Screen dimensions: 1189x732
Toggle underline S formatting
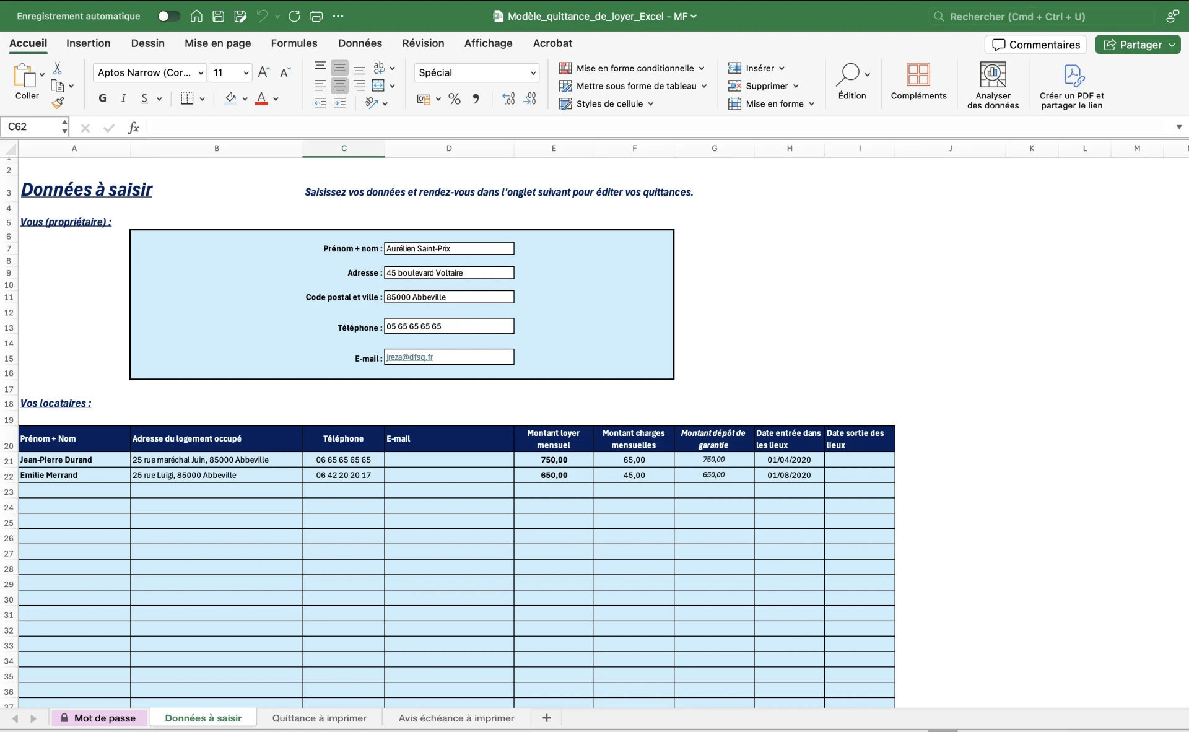tap(144, 98)
